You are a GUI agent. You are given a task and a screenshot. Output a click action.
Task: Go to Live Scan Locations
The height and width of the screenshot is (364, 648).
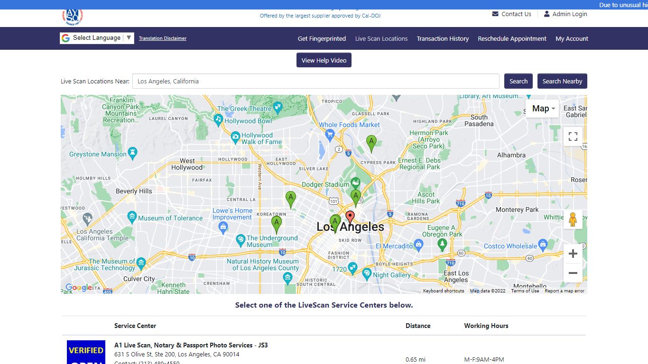[381, 39]
